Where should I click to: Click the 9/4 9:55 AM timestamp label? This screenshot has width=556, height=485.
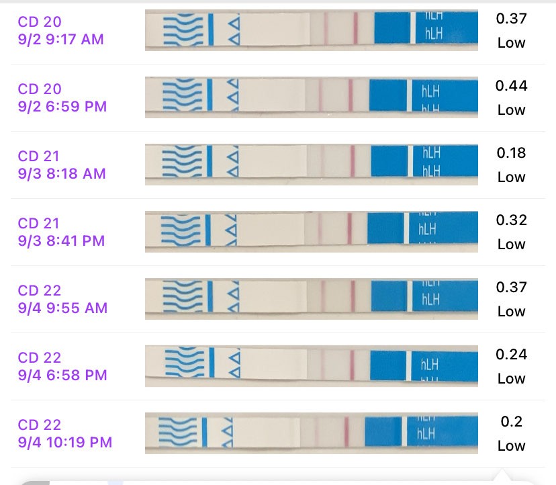point(63,308)
